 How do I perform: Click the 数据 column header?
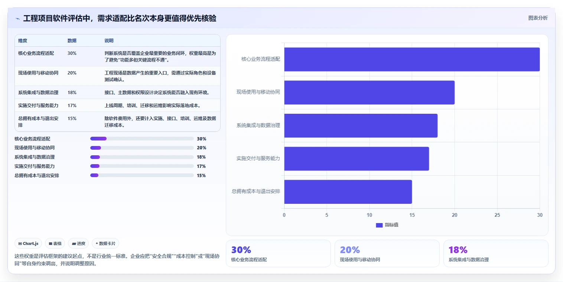click(72, 41)
